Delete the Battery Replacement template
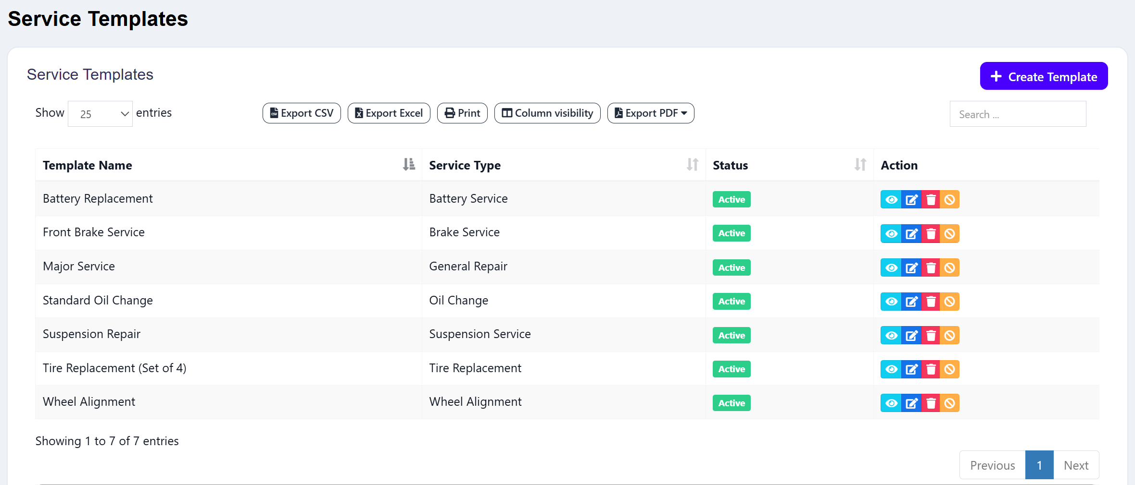This screenshot has height=485, width=1135. [x=931, y=200]
